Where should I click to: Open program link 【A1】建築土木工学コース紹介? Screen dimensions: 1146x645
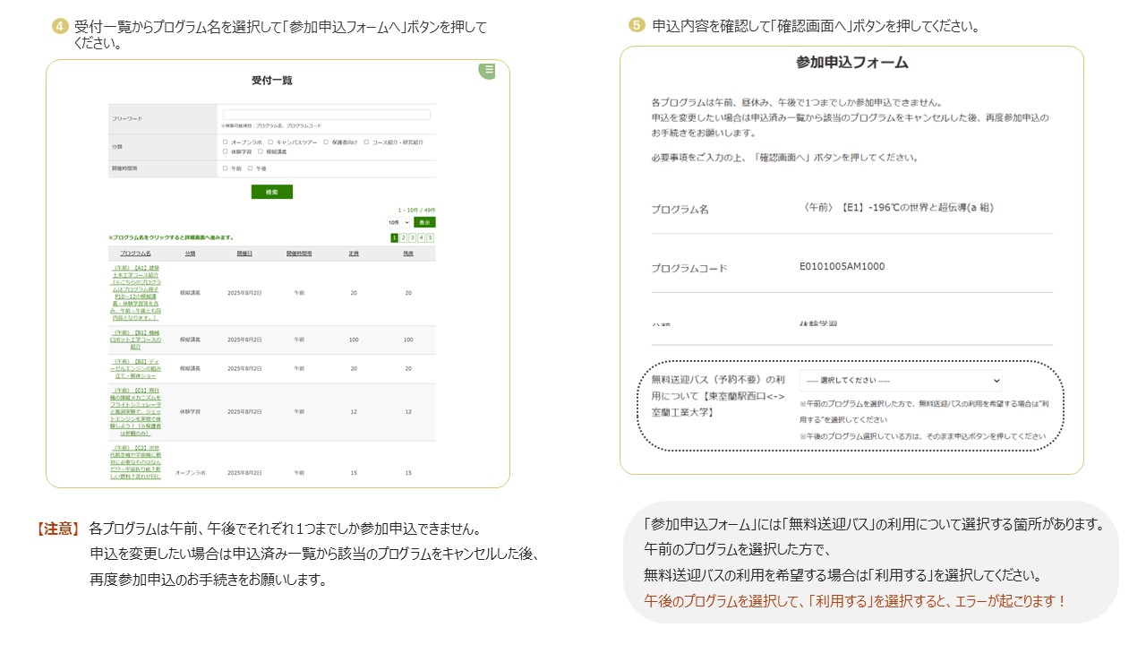(x=135, y=293)
